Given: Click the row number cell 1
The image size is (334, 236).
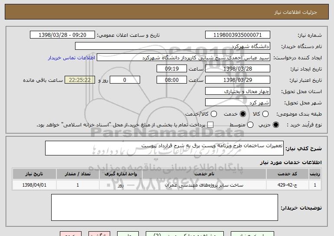Looking at the screenshot, I should pyautogui.click(x=315, y=185).
